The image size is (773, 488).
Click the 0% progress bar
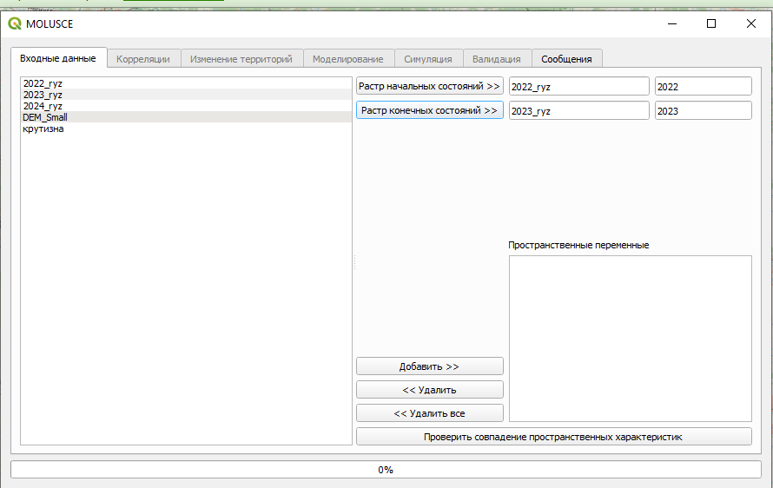pos(386,470)
